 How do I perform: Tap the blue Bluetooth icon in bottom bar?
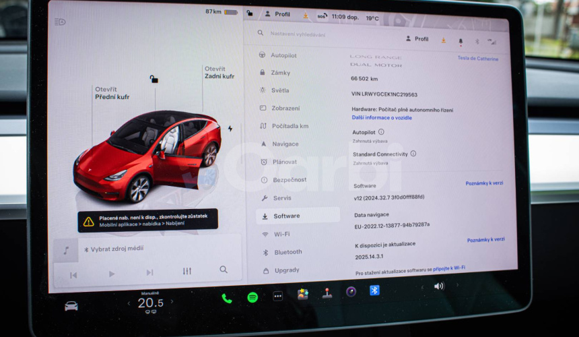point(374,290)
